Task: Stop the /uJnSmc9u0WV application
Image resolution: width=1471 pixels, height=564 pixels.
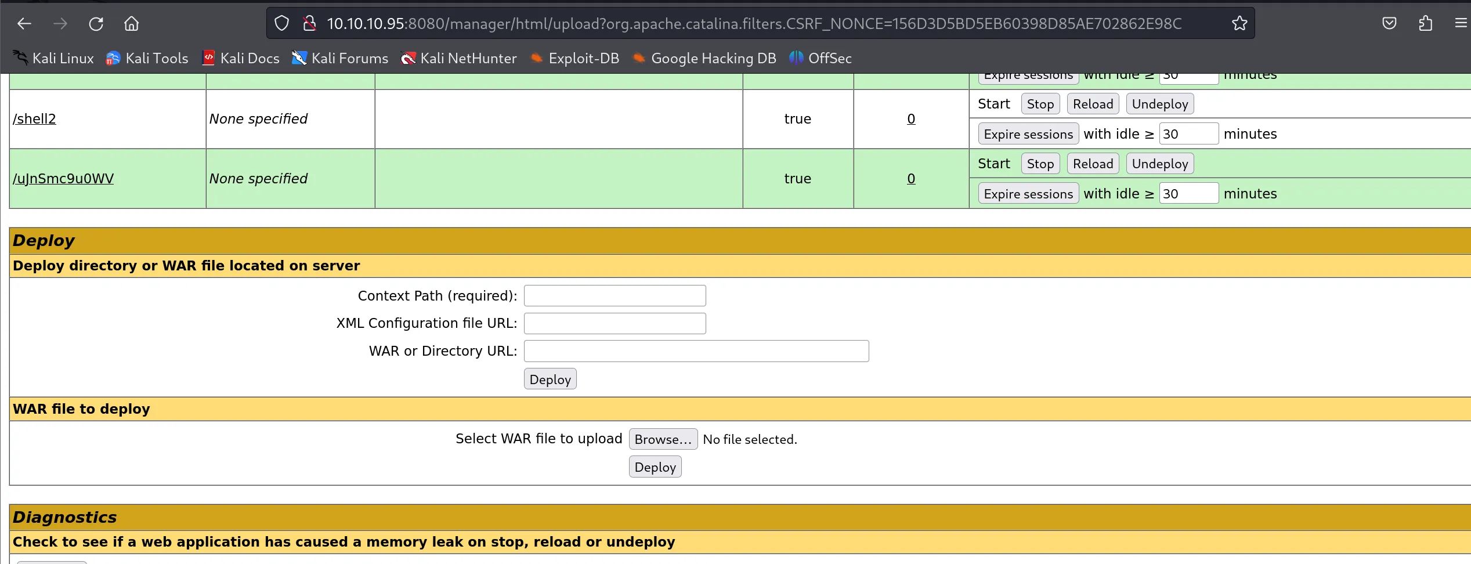Action: 1040,164
